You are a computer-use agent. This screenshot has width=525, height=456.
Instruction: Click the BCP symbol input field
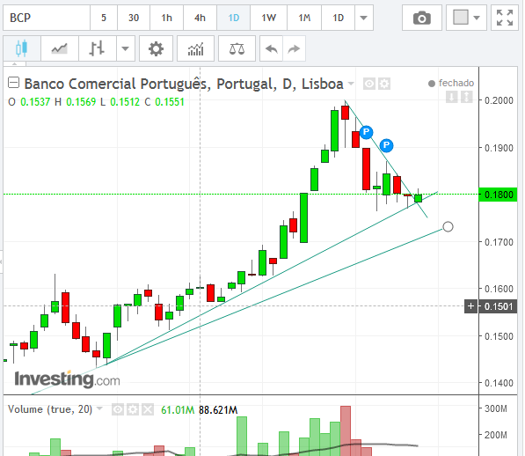click(47, 18)
